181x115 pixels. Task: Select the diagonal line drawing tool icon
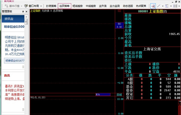pos(159,6)
